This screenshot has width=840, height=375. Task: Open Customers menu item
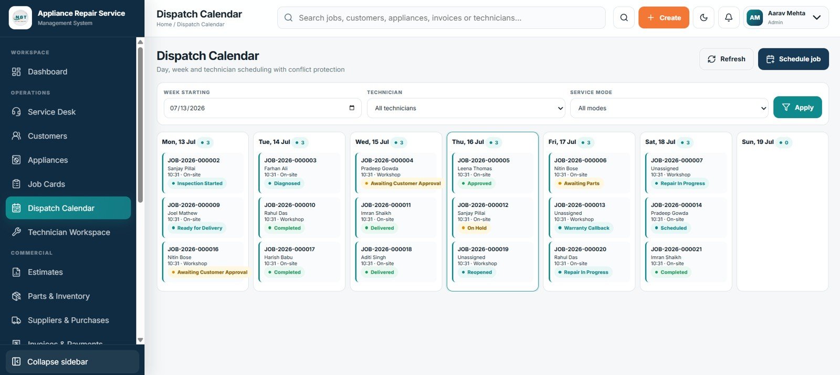click(x=68, y=136)
